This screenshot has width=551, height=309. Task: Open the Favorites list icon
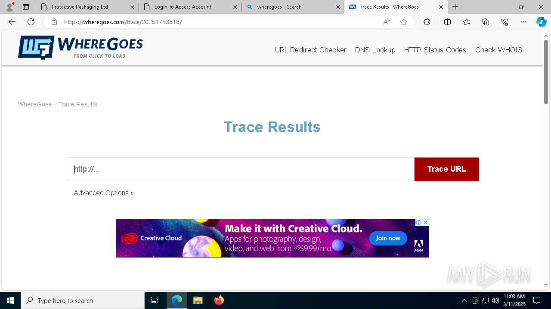[467, 22]
